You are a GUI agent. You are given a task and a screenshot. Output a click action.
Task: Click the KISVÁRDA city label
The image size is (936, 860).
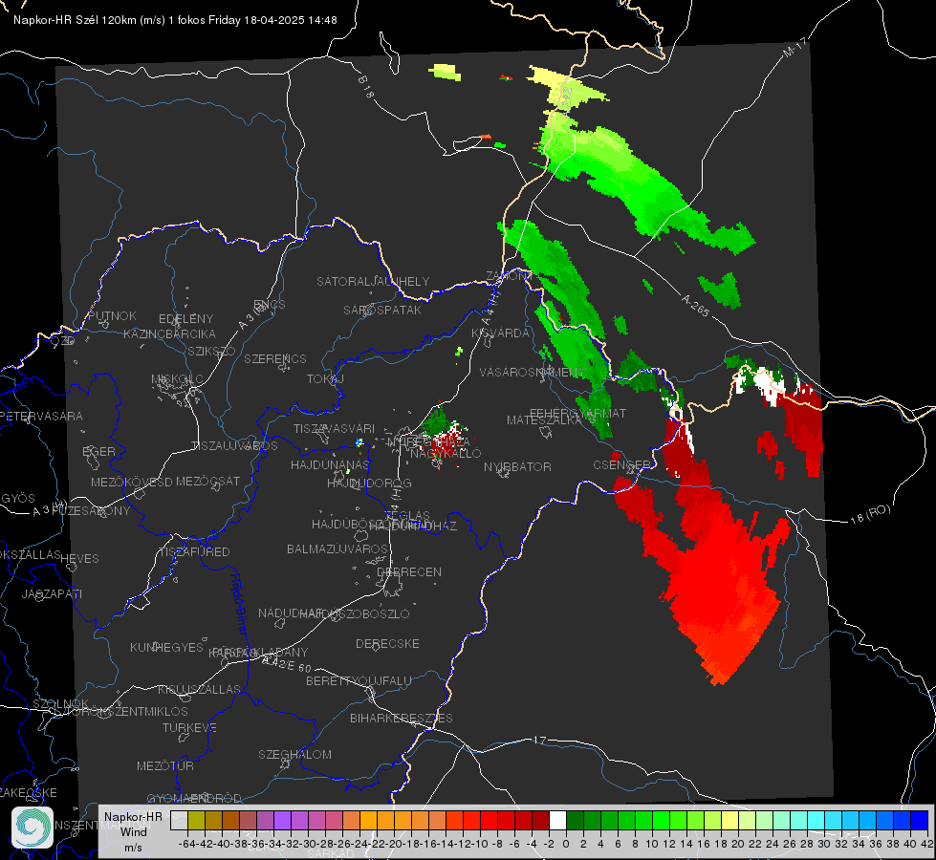point(500,333)
